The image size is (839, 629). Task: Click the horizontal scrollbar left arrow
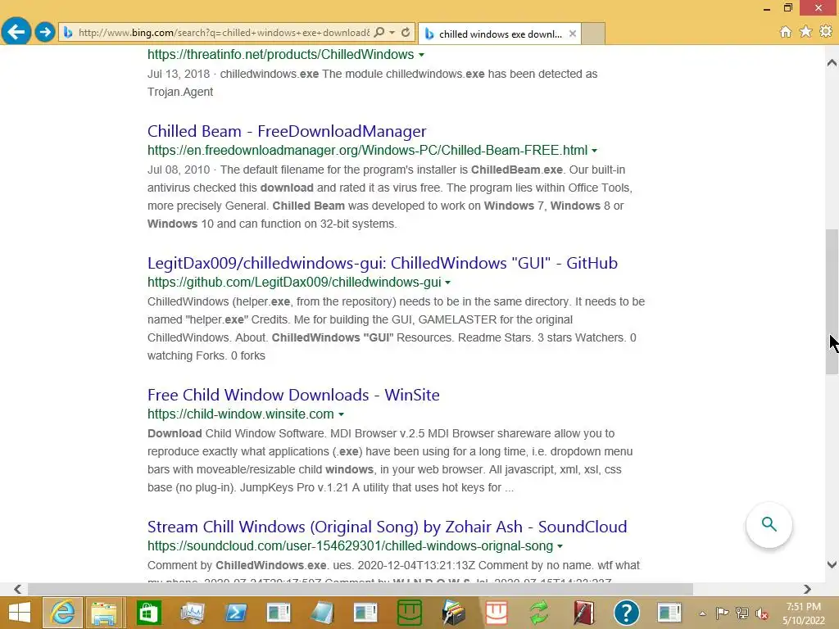point(18,589)
